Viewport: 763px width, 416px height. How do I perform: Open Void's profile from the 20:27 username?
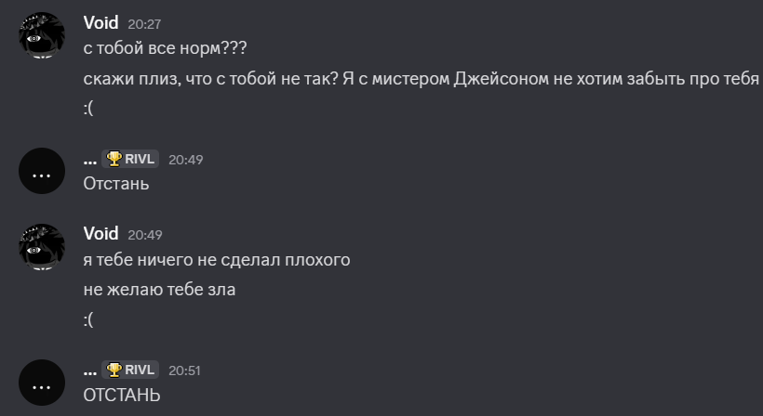click(100, 24)
